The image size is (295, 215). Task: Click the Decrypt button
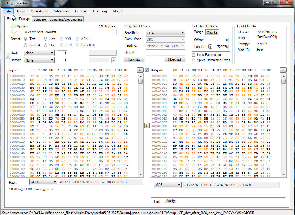(175, 59)
